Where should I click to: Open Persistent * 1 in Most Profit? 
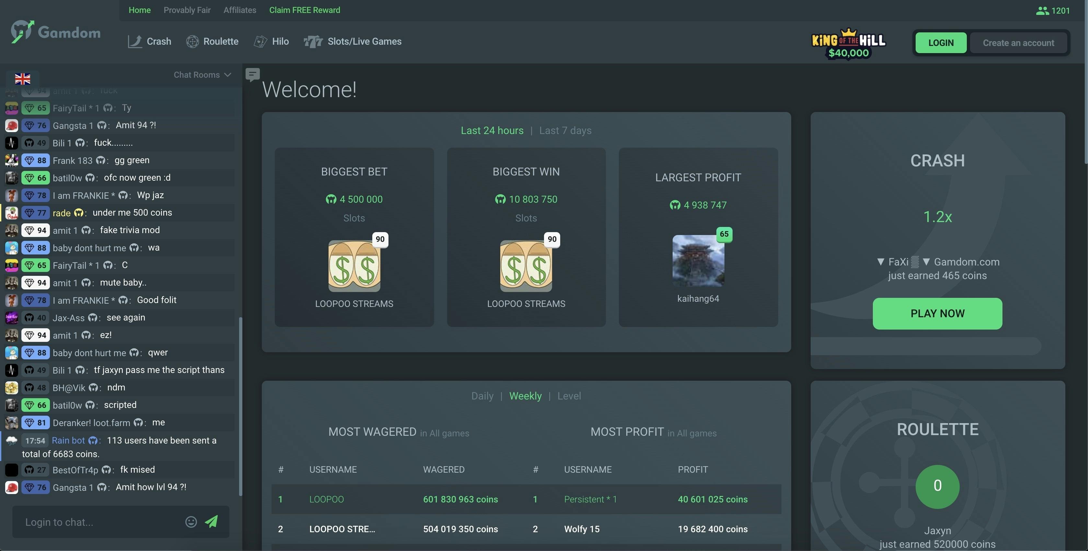pos(590,499)
